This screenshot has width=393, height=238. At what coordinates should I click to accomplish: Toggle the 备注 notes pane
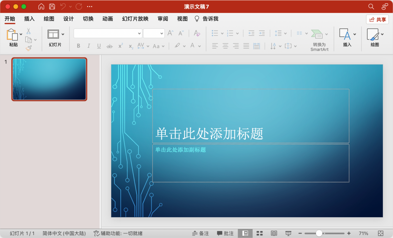click(x=200, y=233)
